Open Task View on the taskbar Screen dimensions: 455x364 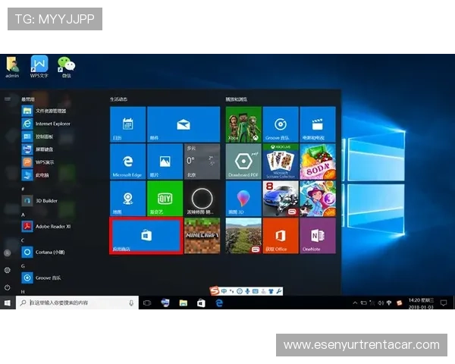[x=147, y=303]
